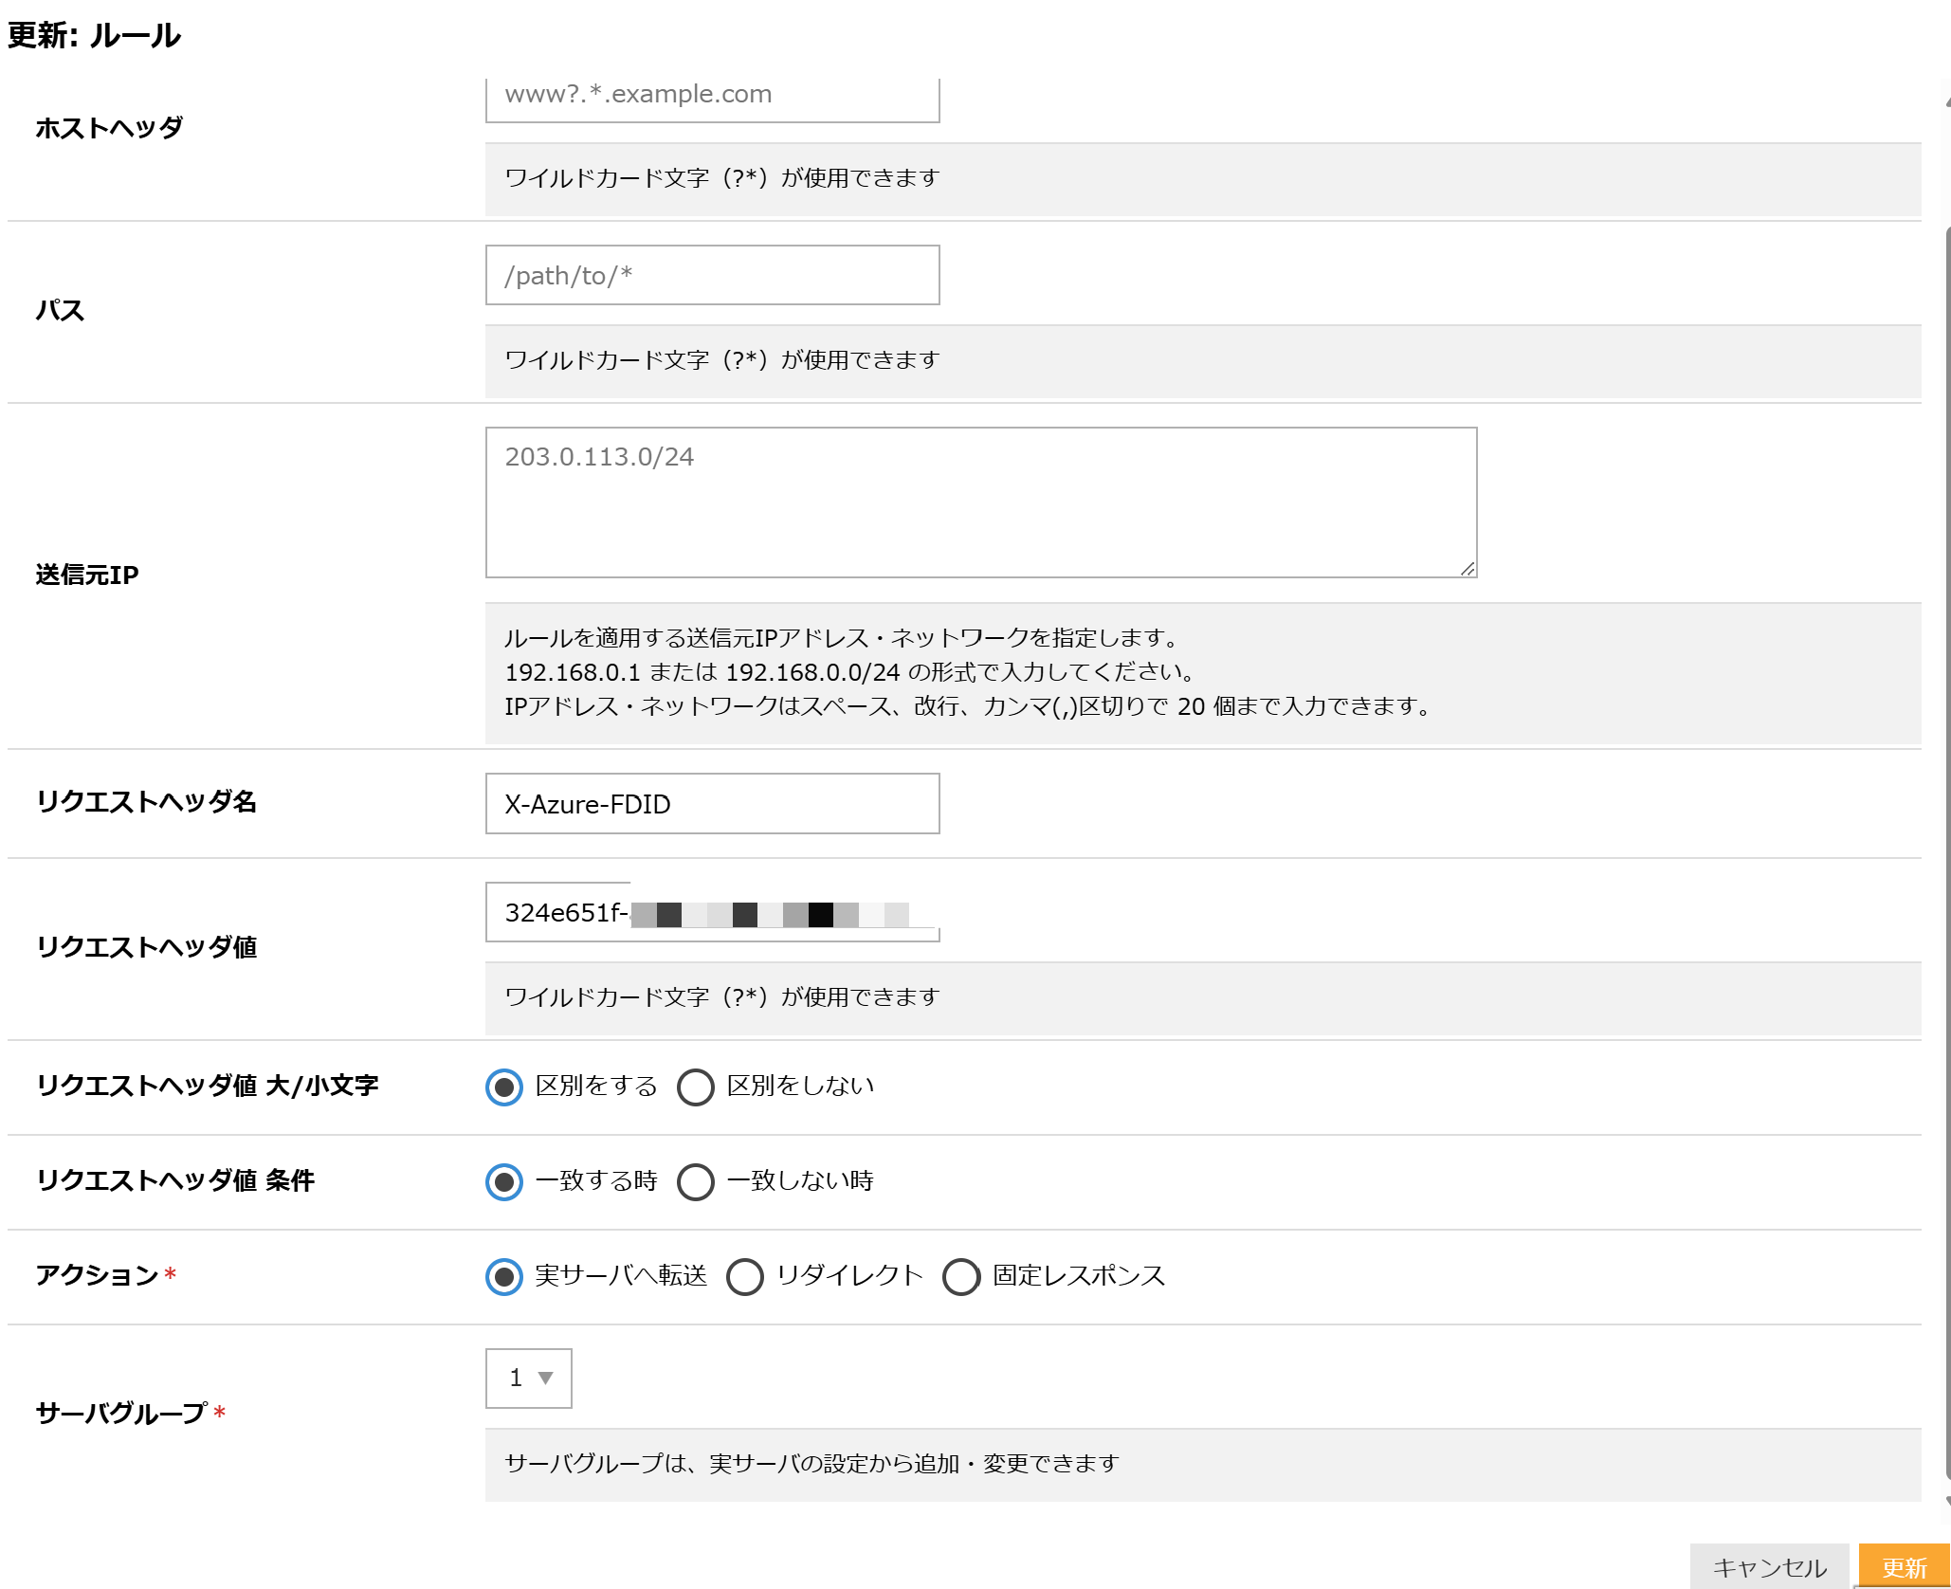This screenshot has width=1951, height=1589.
Task: Click the パス path input field
Action: (712, 275)
